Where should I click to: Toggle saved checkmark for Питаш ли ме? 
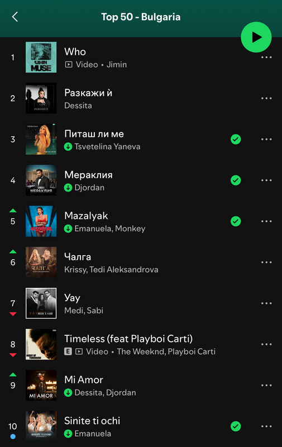tap(236, 139)
